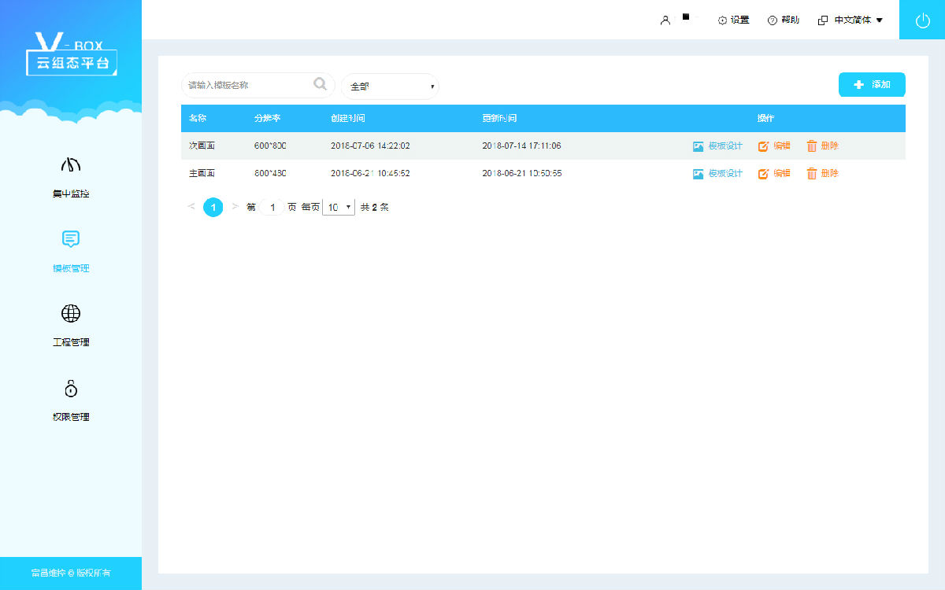Select the 模板管理 sidebar icon
The width and height of the screenshot is (945, 590).
pos(71,239)
